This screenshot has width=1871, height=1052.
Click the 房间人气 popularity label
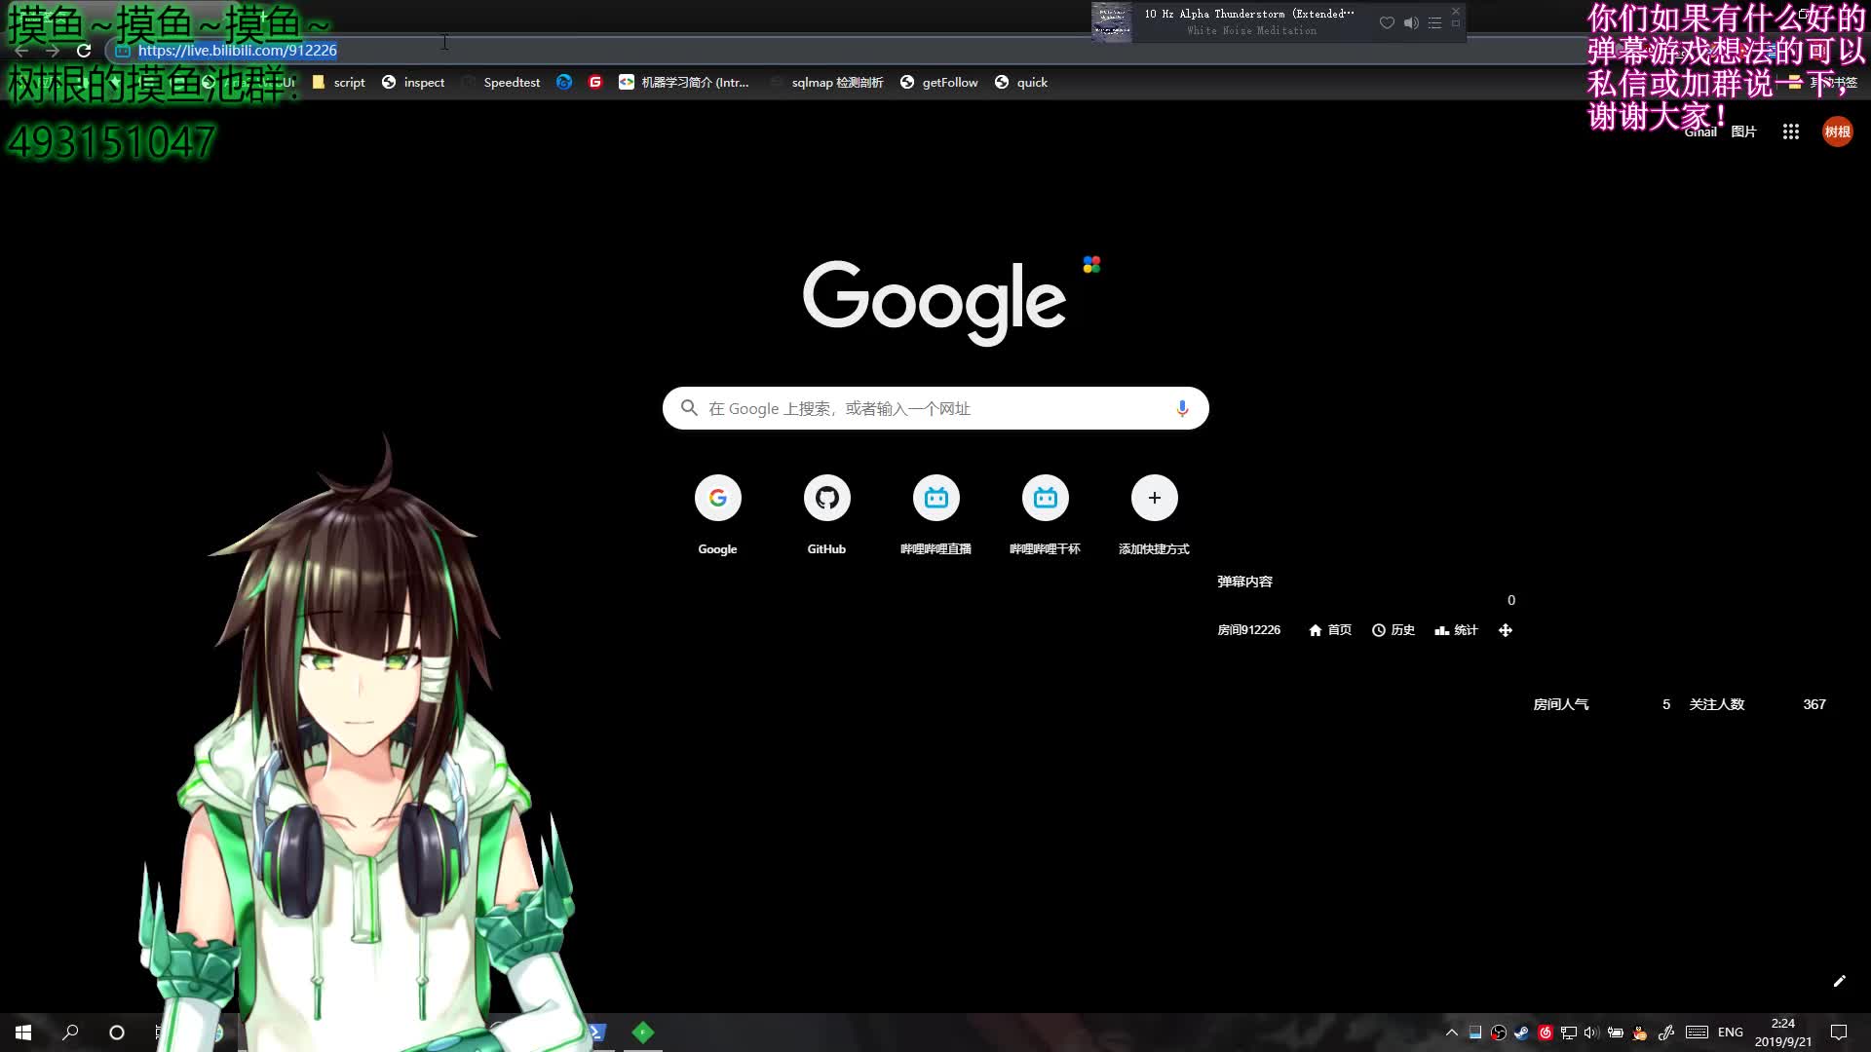(1561, 704)
